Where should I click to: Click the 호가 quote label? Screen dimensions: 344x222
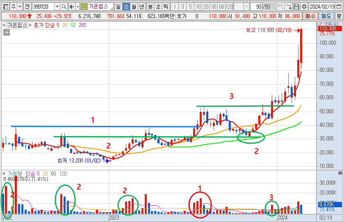coord(182,16)
